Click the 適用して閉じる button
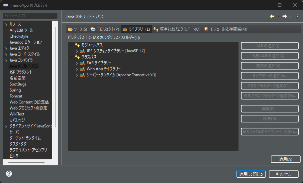 click(x=251, y=174)
